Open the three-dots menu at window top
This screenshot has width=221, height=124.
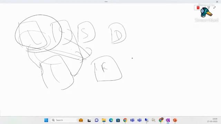106,2
